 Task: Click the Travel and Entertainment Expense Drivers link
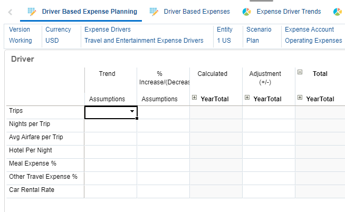143,41
